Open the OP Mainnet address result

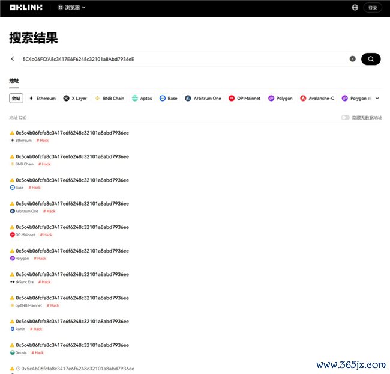pos(72,227)
